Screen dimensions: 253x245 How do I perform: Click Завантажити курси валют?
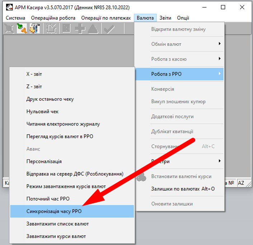coord(56,236)
